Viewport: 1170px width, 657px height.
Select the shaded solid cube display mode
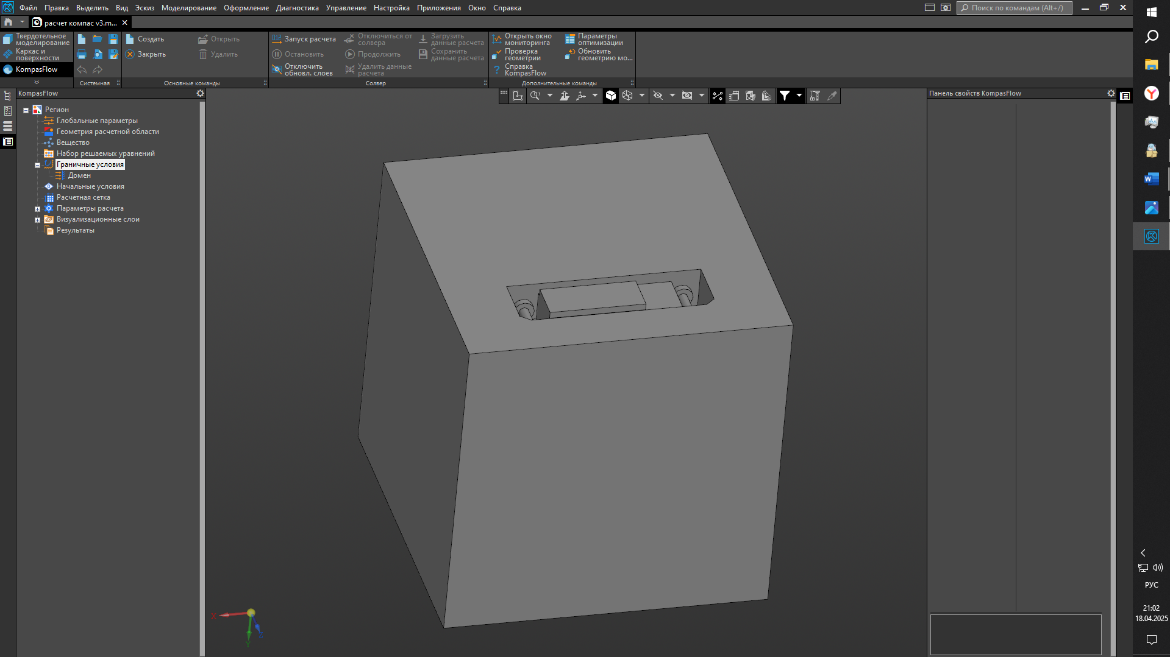click(x=611, y=96)
